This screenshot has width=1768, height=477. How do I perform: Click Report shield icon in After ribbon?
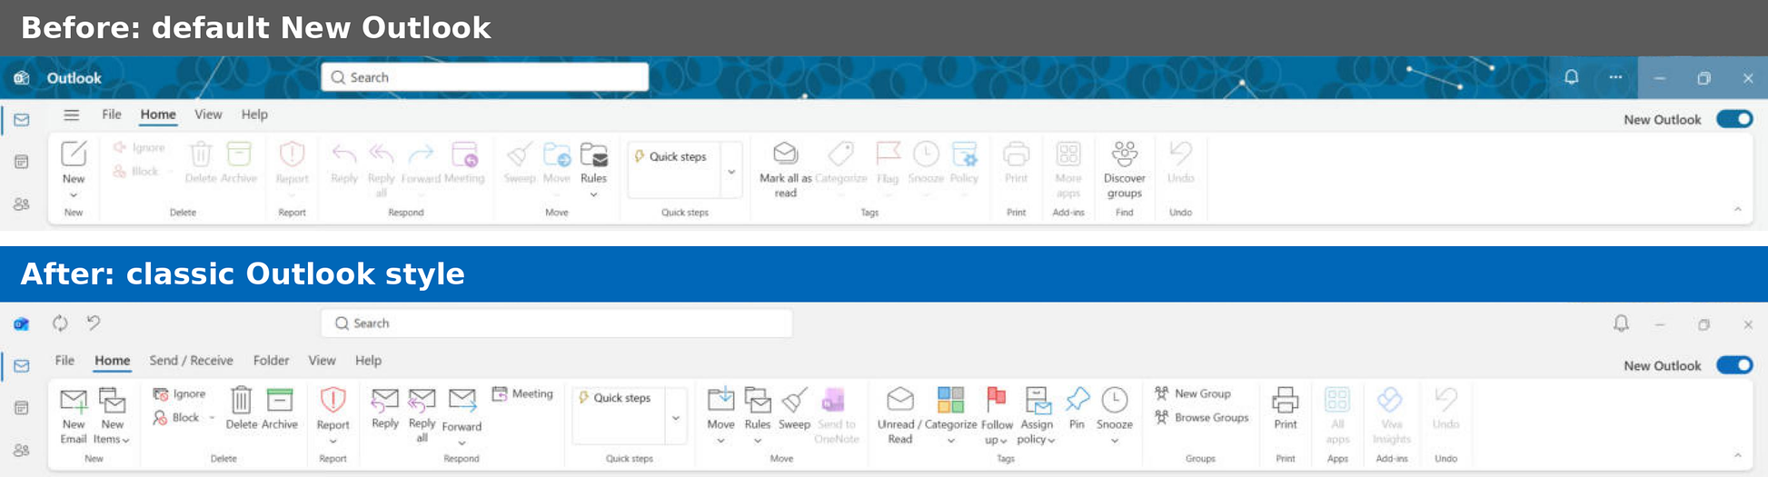click(333, 399)
